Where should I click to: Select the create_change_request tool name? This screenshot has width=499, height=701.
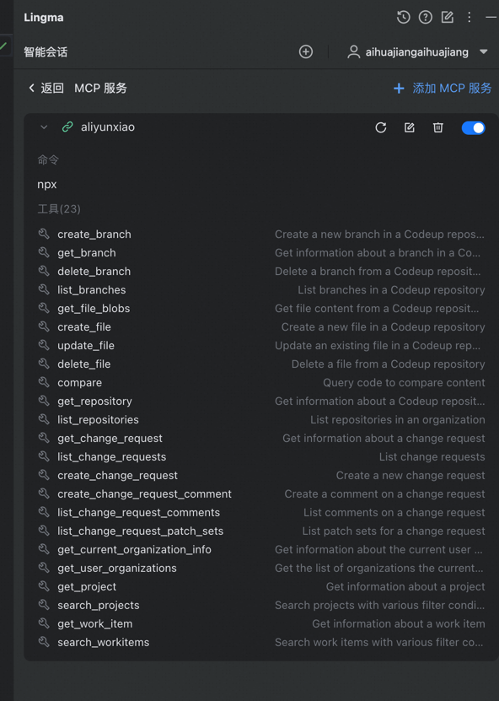coord(117,475)
